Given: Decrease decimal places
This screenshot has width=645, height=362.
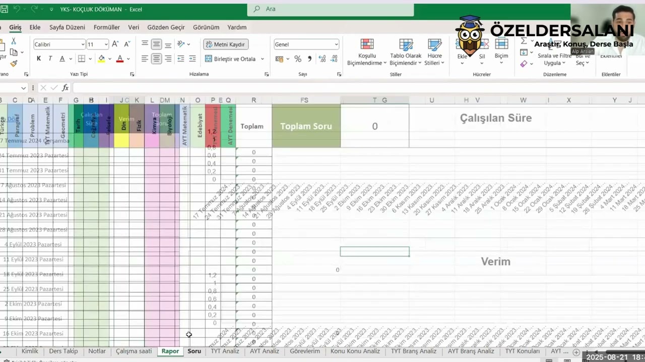Looking at the screenshot, I should point(334,59).
